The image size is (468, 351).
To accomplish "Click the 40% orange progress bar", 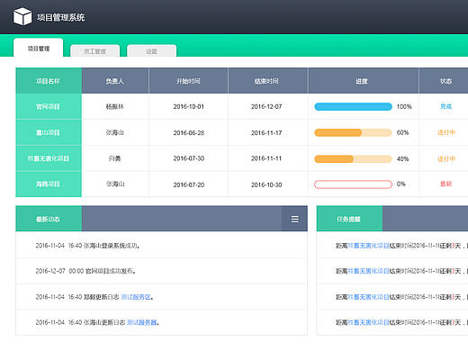I will coord(353,158).
